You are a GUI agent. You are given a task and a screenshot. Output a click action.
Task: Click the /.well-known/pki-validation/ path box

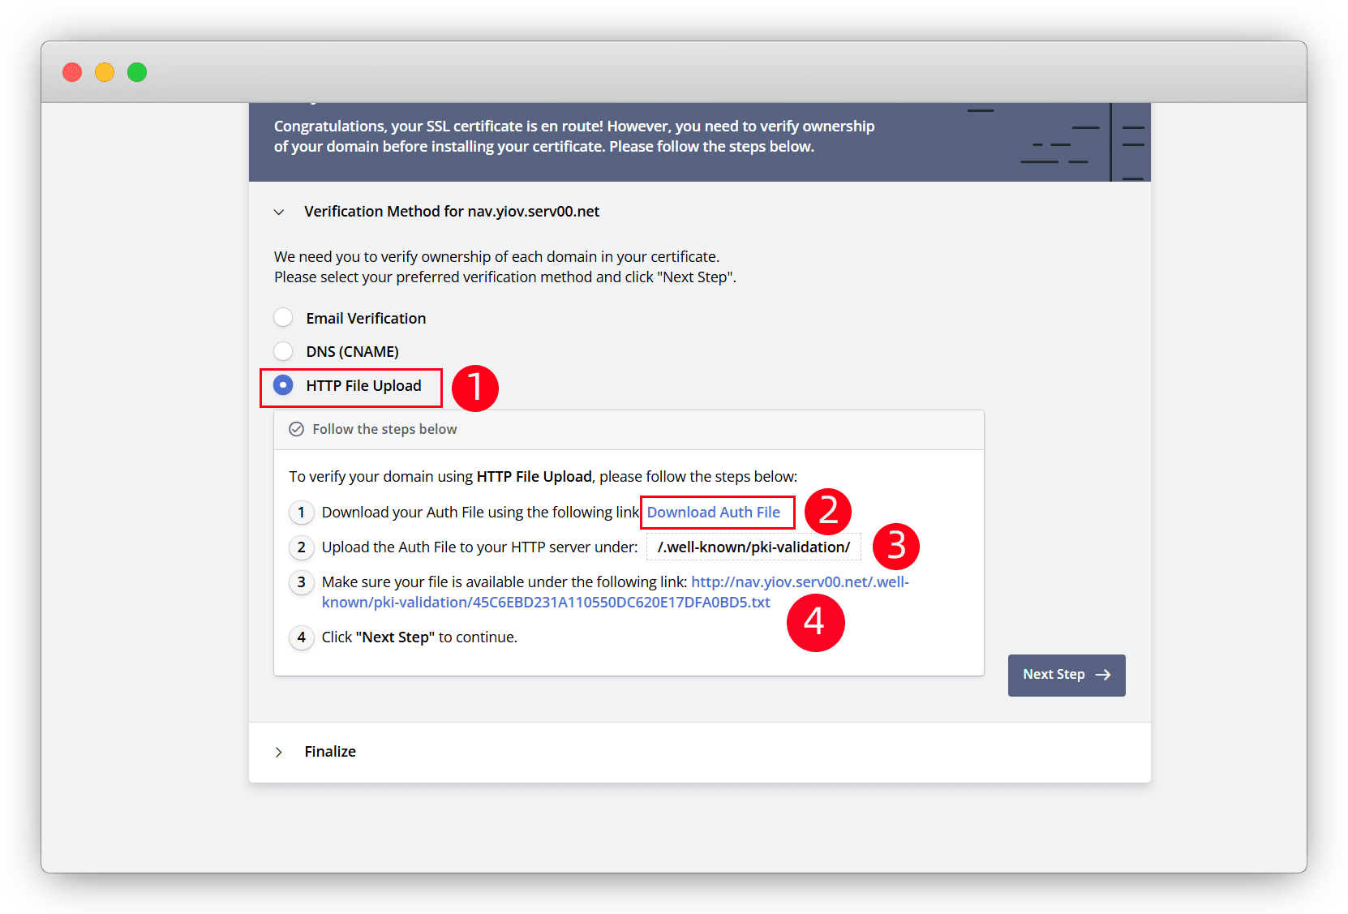[x=753, y=547]
